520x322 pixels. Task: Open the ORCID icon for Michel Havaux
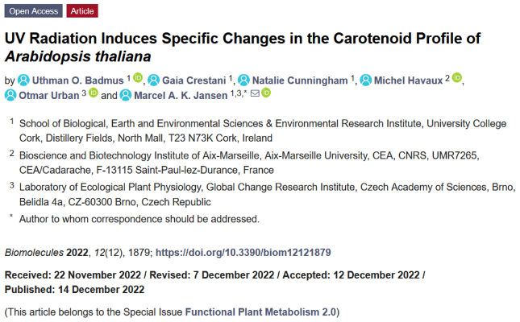pos(457,78)
